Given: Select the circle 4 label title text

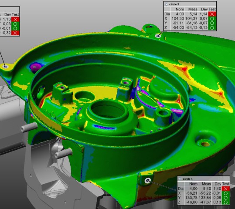Looking at the screenshot, I should click(187, 179).
